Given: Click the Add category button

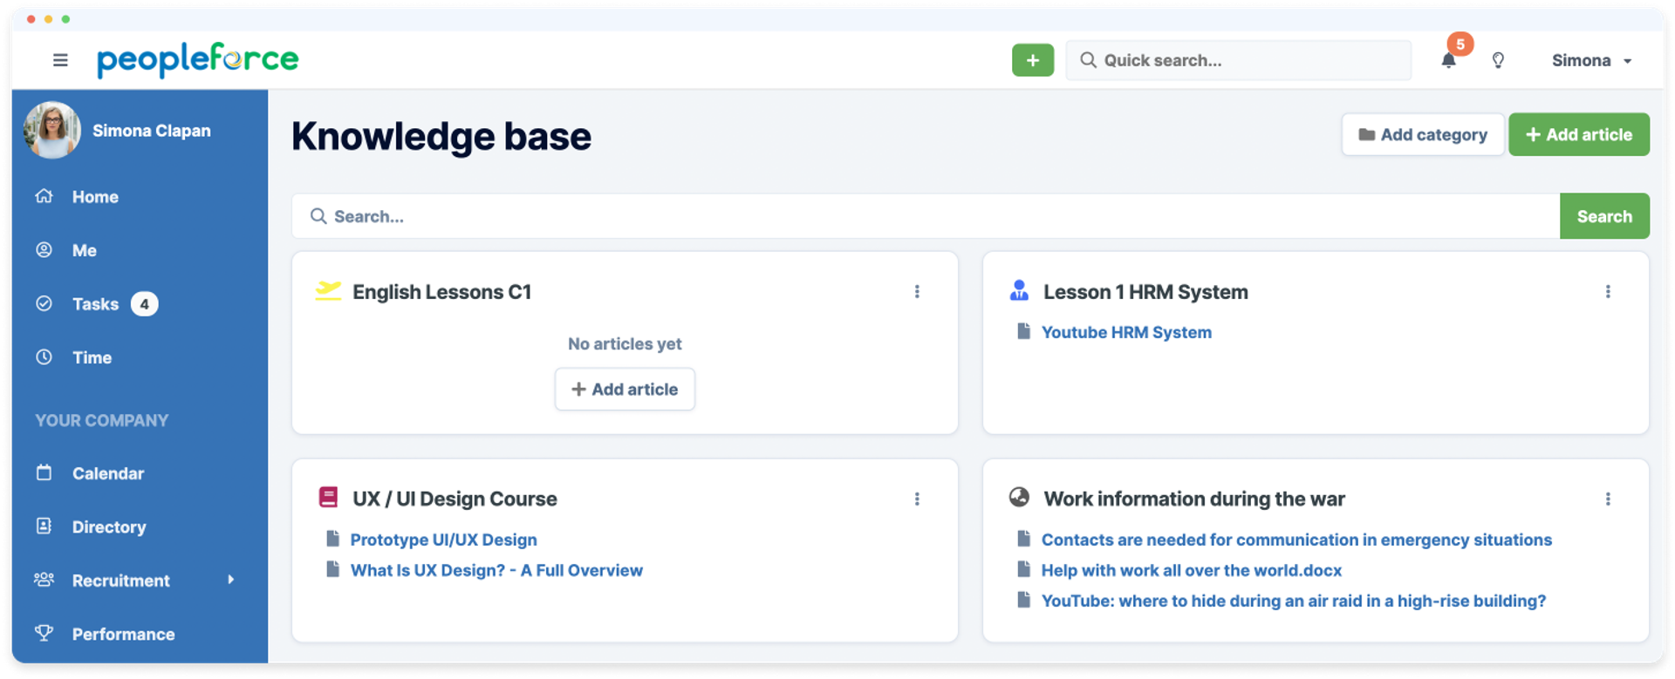Looking at the screenshot, I should (x=1423, y=134).
